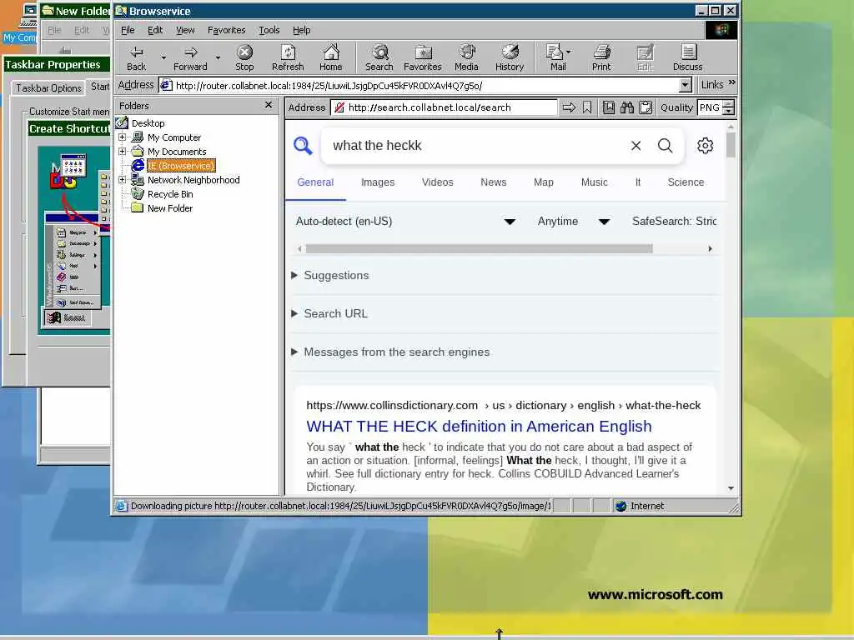Open the View menu
854x640 pixels.
185,30
